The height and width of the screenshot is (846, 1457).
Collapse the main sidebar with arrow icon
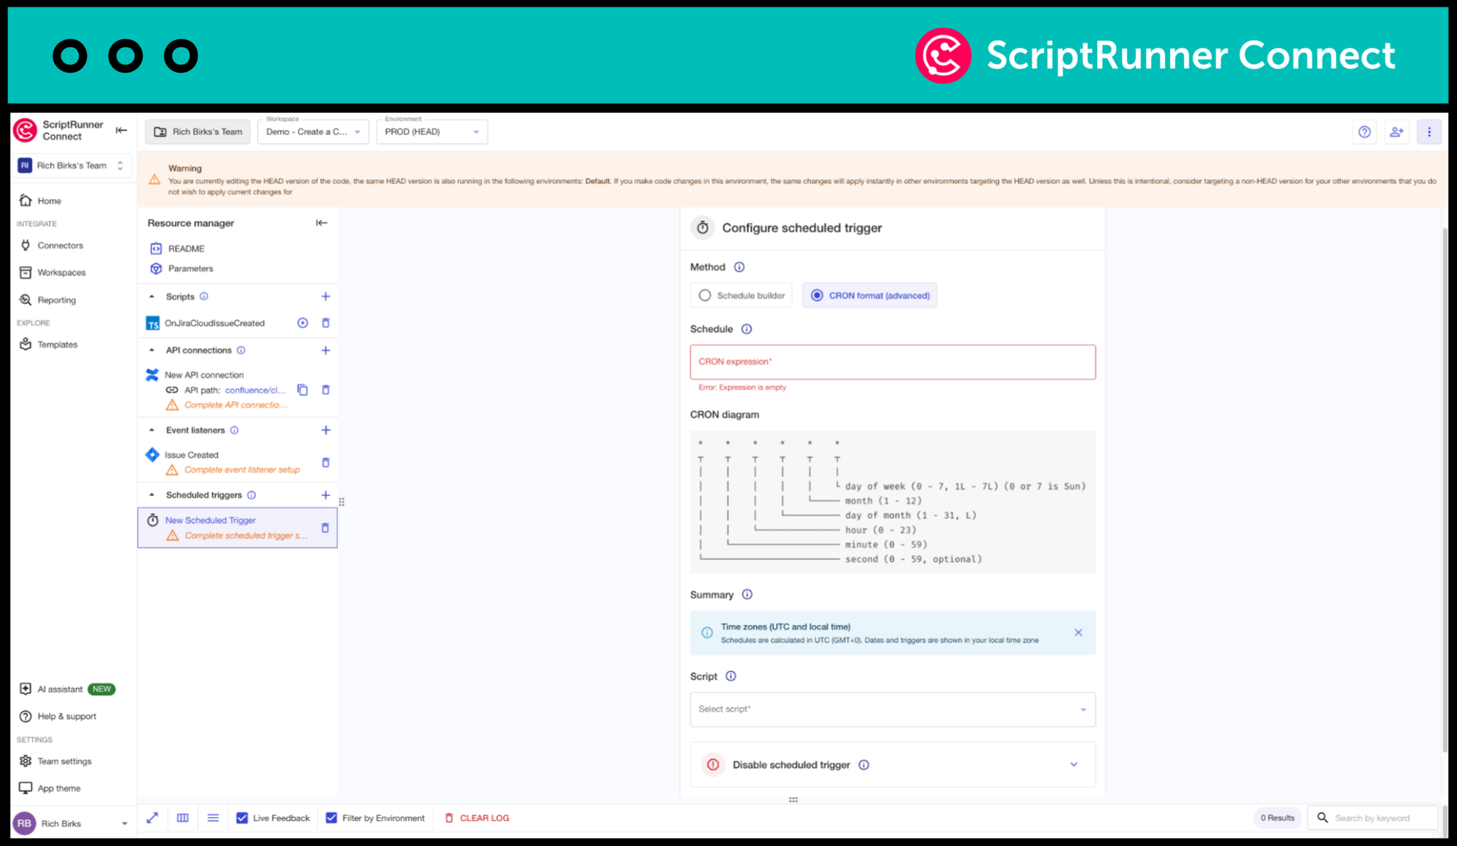tap(122, 130)
